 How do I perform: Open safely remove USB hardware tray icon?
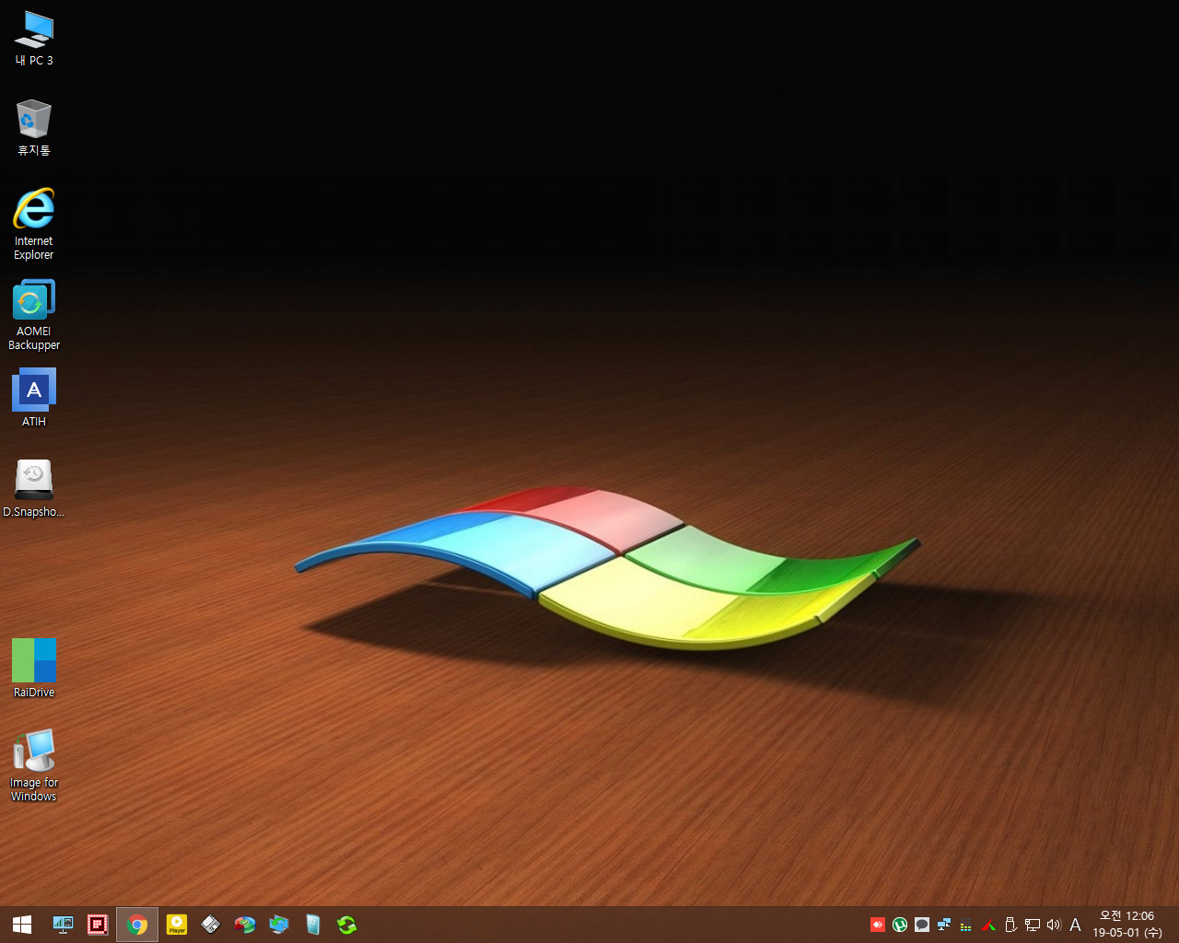(1010, 925)
